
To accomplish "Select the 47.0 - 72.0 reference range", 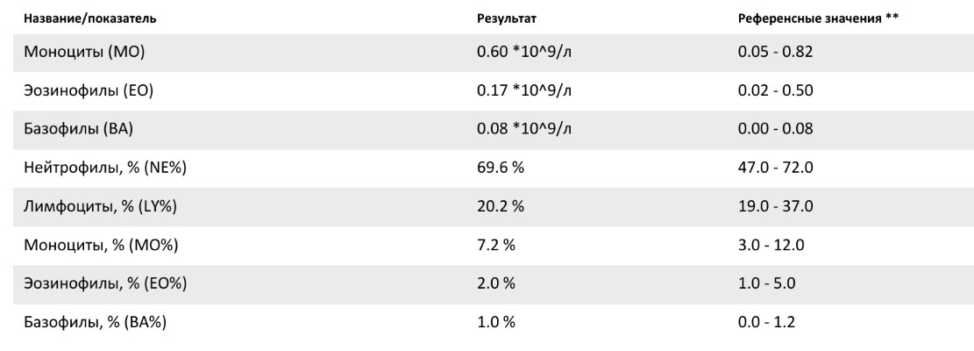I will coord(776,168).
